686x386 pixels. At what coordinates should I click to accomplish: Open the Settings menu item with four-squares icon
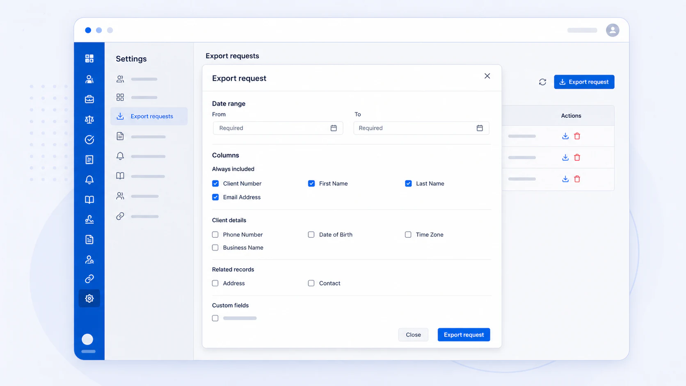(137, 97)
